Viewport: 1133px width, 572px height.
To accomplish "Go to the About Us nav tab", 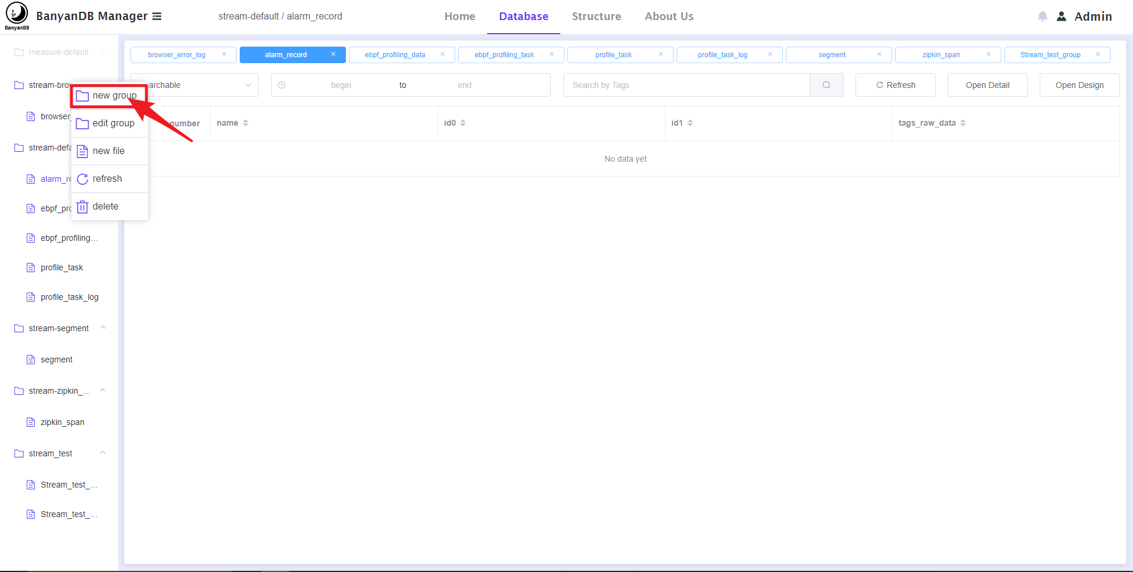I will (x=669, y=17).
